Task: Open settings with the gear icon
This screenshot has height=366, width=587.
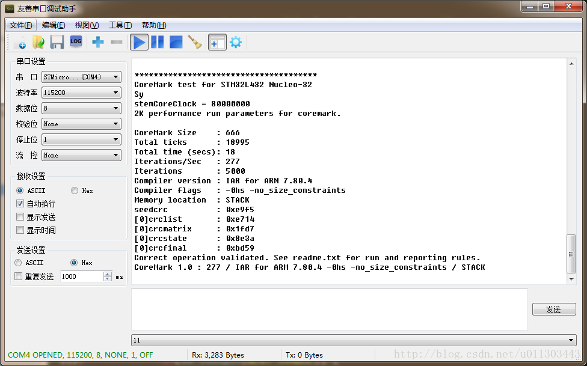Action: tap(236, 42)
